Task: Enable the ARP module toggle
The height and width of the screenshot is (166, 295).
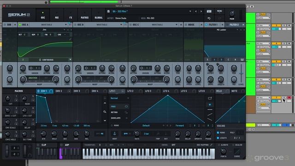Action: [61, 145]
